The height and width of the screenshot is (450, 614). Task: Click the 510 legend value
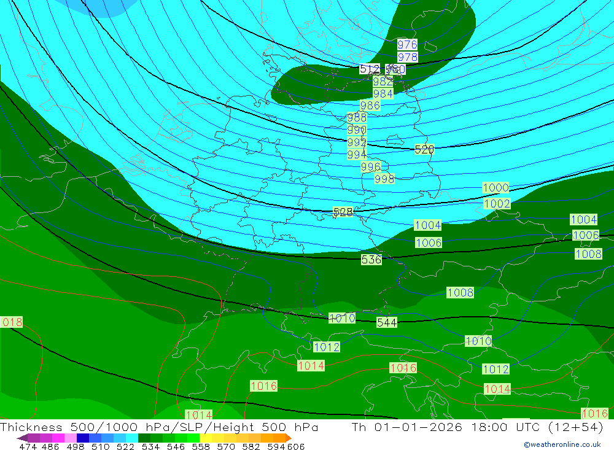pos(101,446)
